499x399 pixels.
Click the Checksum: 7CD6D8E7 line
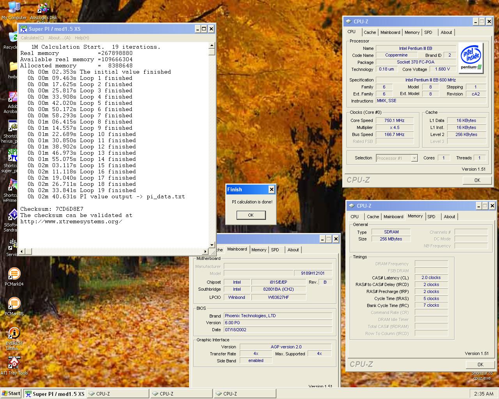52,209
